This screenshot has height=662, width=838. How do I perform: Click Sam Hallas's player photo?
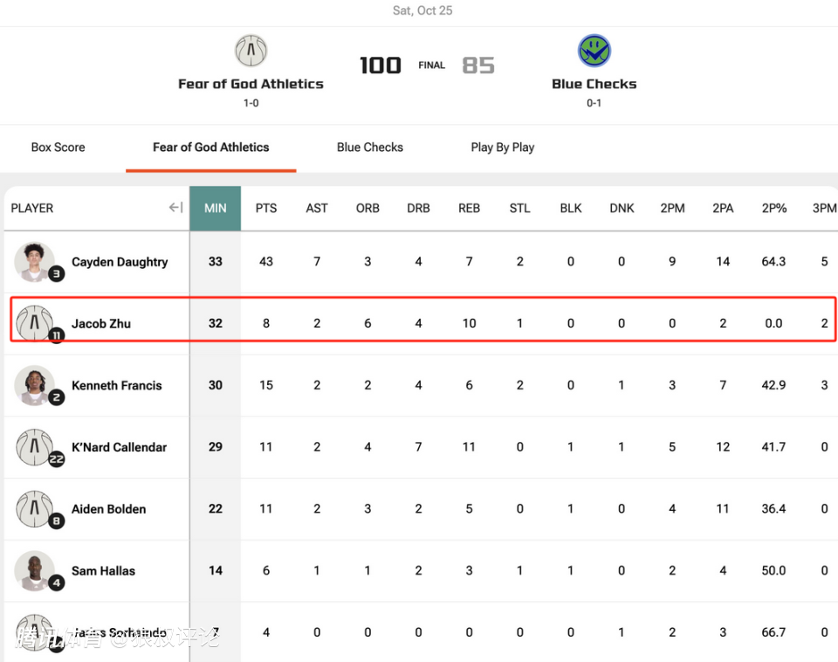click(x=35, y=571)
